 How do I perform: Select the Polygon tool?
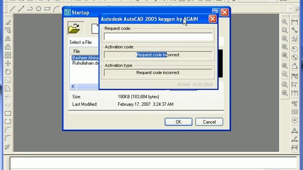tap(38, 8)
